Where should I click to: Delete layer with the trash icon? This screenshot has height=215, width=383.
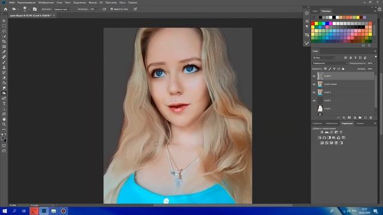point(371,118)
